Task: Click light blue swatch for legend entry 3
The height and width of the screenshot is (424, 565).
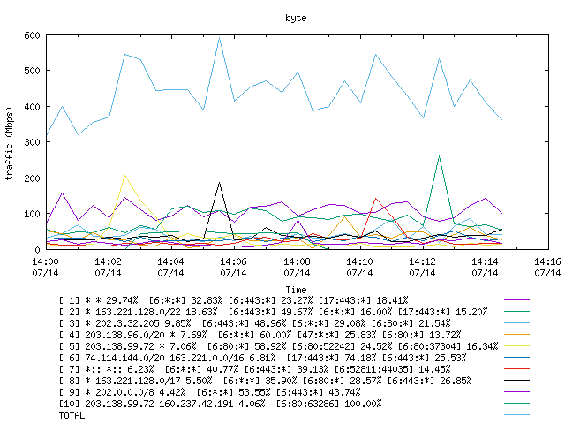Action: pos(516,322)
